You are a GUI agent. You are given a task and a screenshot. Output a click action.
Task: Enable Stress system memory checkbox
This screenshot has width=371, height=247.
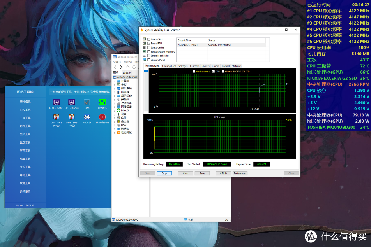(149, 51)
